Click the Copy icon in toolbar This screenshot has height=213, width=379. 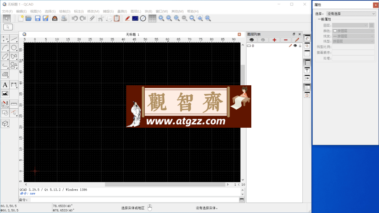coord(109,18)
